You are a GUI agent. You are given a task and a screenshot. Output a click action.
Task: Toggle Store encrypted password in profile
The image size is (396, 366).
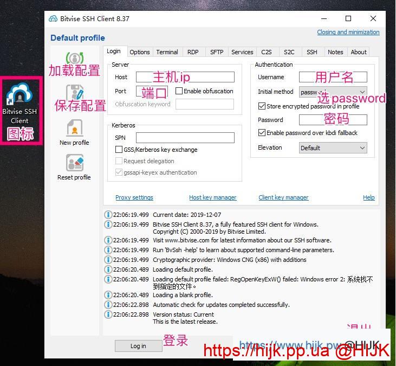tap(262, 106)
